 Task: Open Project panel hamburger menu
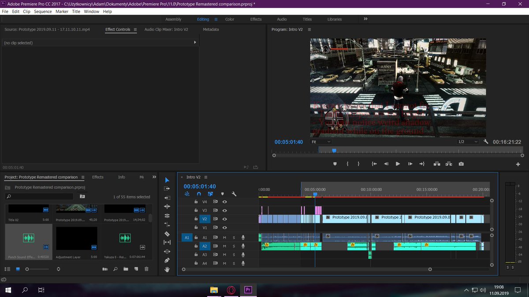point(82,177)
